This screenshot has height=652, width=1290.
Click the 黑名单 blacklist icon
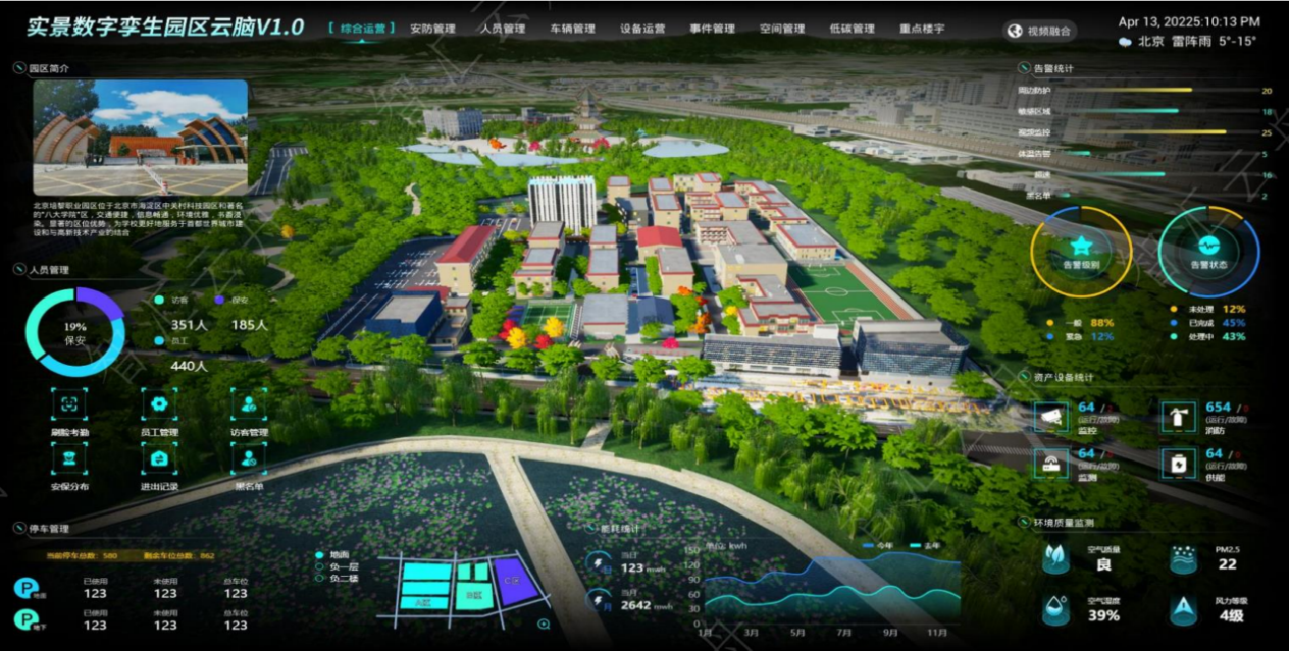point(248,458)
